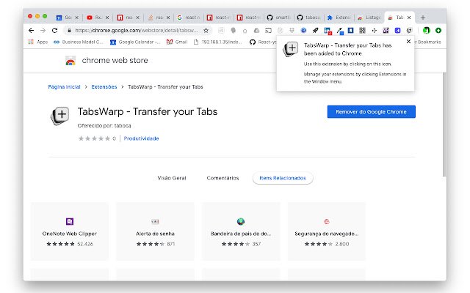Open the Produtividade category link
This screenshot has width=470, height=293.
[x=141, y=138]
